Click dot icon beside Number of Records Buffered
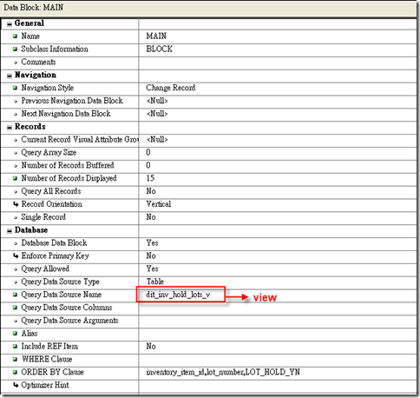Viewport: 420px width, 398px height. point(16,166)
